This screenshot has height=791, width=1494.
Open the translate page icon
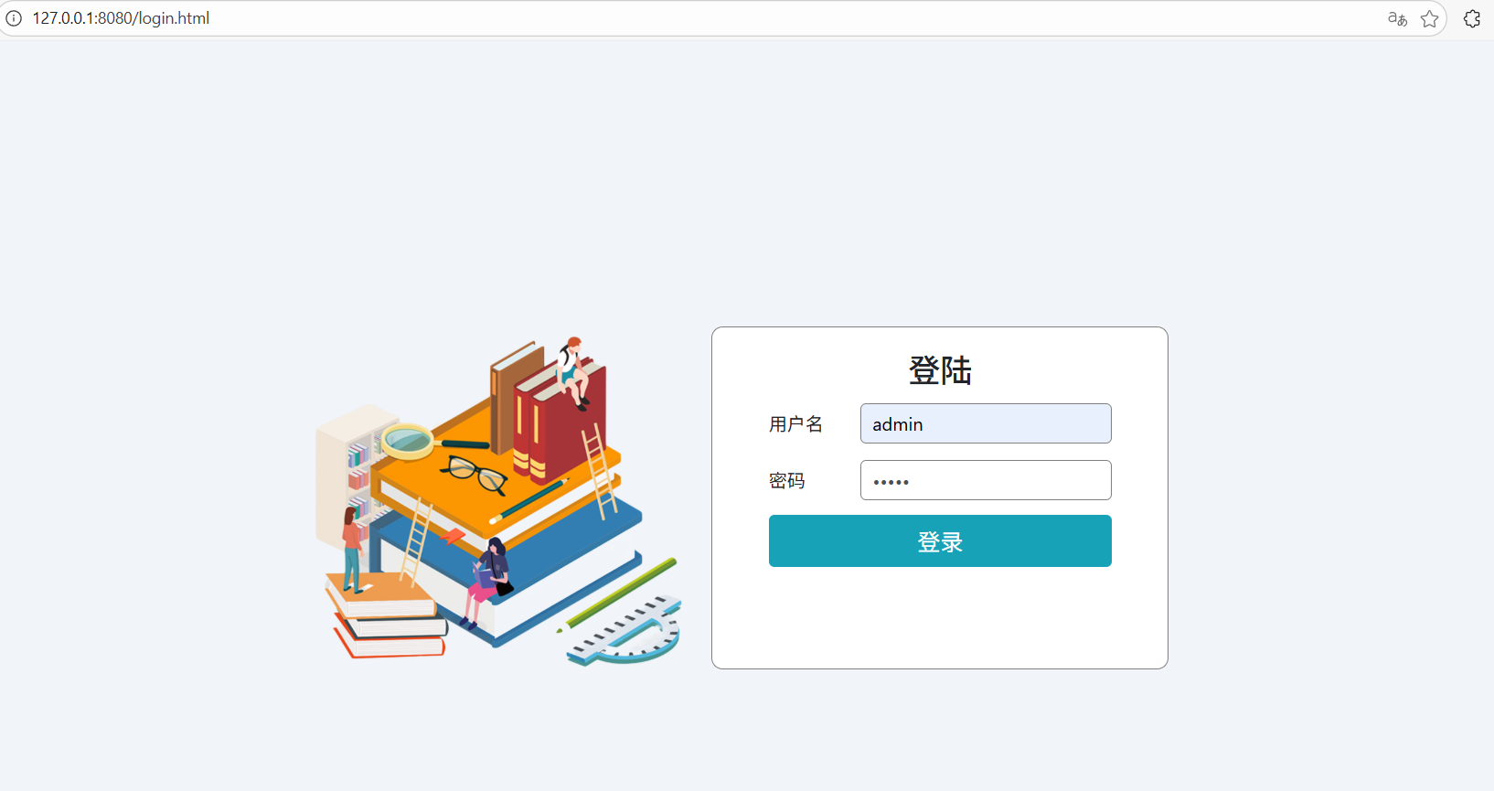1397,18
